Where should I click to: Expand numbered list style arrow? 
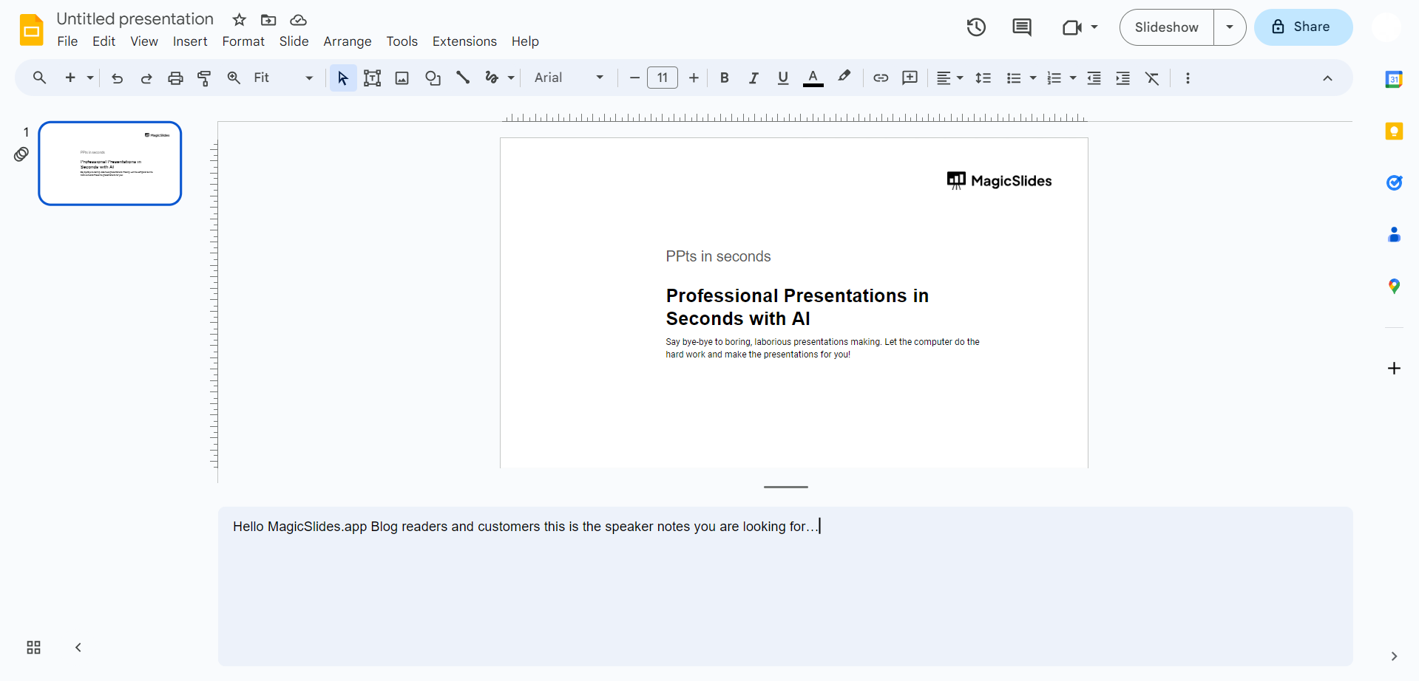coord(1073,78)
